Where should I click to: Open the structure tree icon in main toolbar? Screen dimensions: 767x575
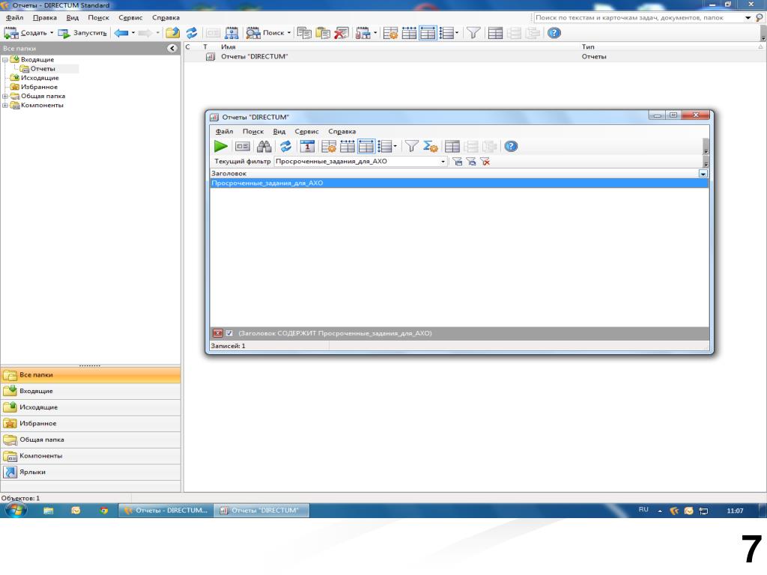[231, 33]
